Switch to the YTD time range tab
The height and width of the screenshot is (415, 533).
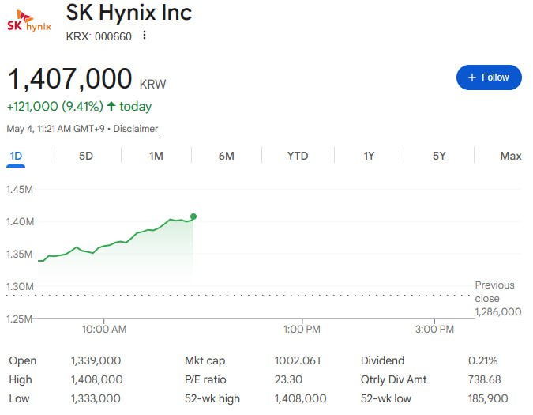click(x=298, y=157)
